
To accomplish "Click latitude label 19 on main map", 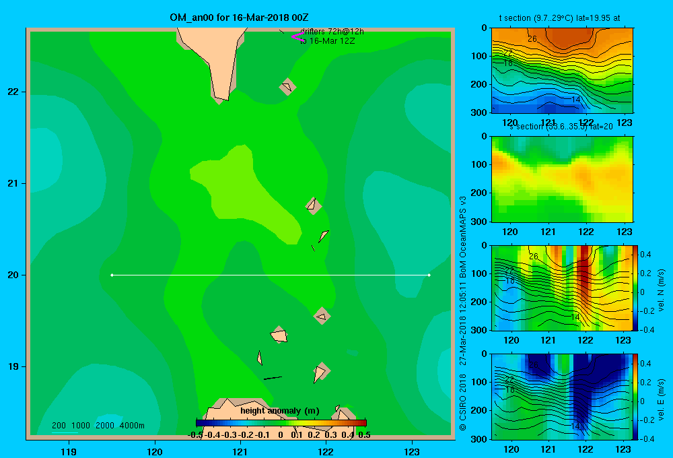I will 13,366.
